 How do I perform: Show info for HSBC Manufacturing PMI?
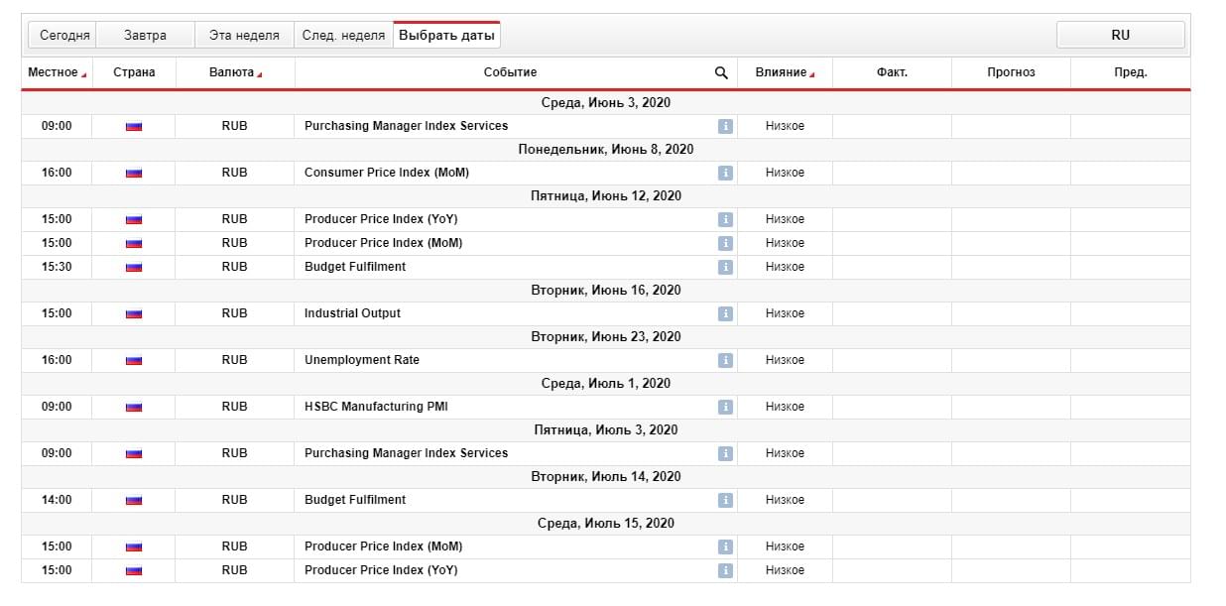coord(725,407)
